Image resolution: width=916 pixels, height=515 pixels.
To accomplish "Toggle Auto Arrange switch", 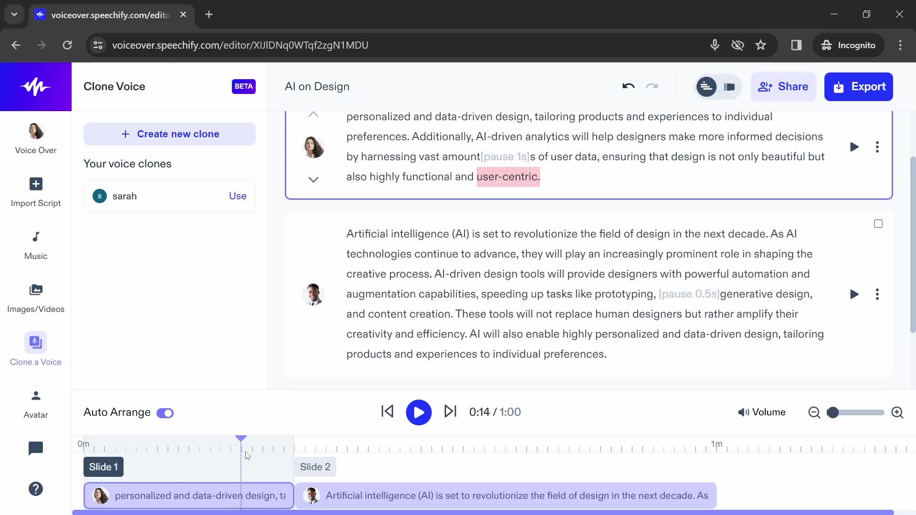I will (166, 412).
